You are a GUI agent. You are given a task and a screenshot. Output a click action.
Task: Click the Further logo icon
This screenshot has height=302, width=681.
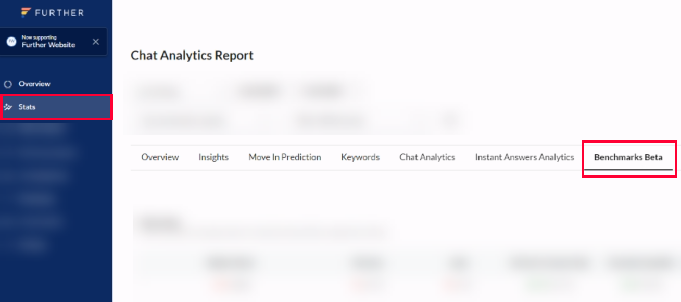click(x=26, y=12)
